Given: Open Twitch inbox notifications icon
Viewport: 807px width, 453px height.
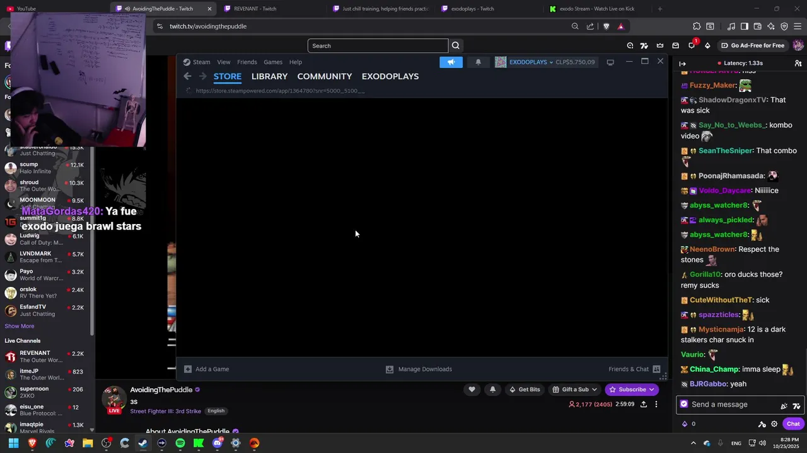Looking at the screenshot, I should tap(676, 45).
